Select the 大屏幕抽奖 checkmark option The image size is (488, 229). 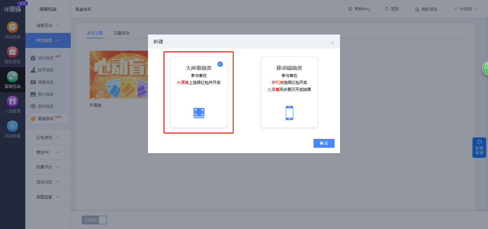(x=220, y=64)
